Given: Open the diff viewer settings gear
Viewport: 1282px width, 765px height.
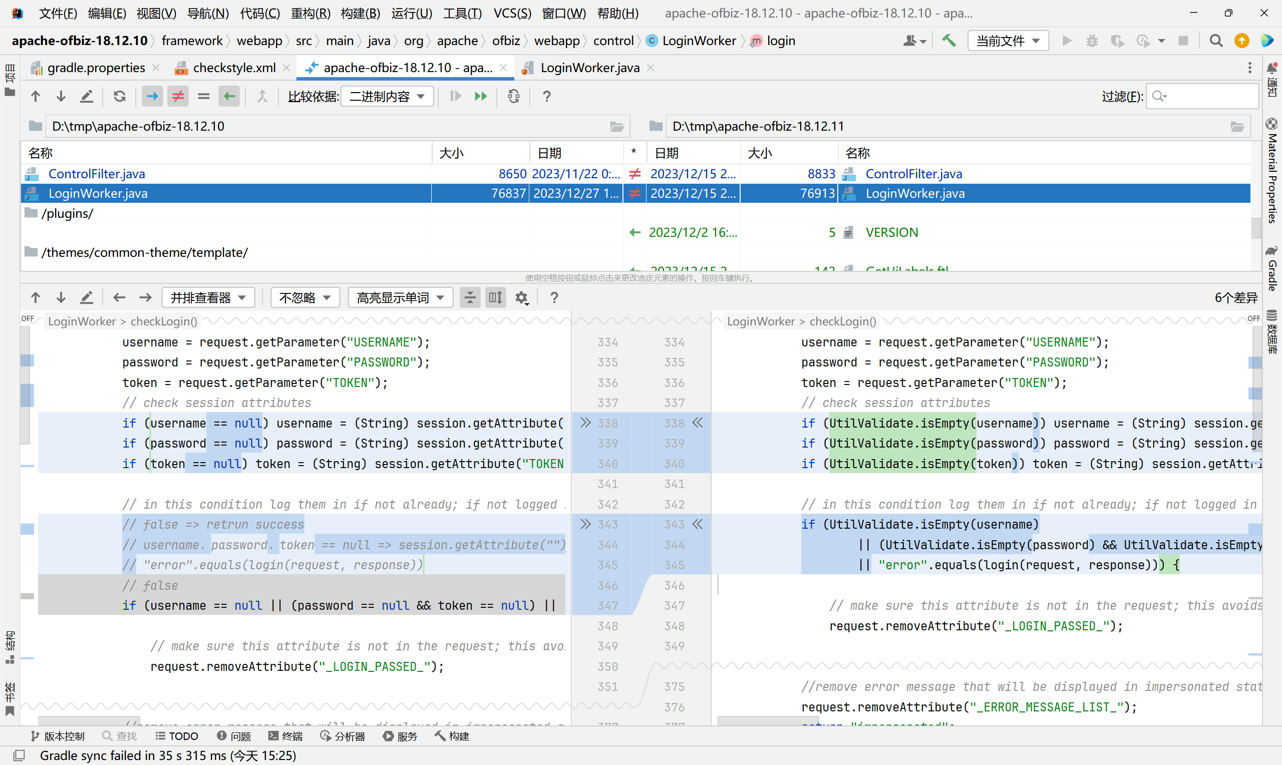Looking at the screenshot, I should (x=522, y=297).
